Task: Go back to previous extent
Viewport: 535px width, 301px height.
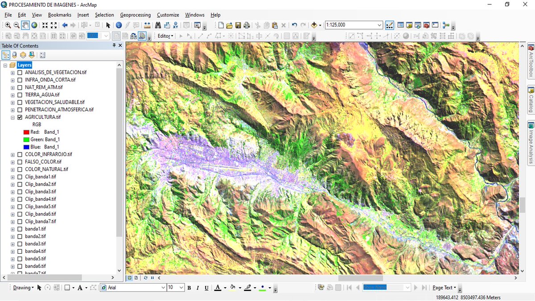Action: pos(65,25)
